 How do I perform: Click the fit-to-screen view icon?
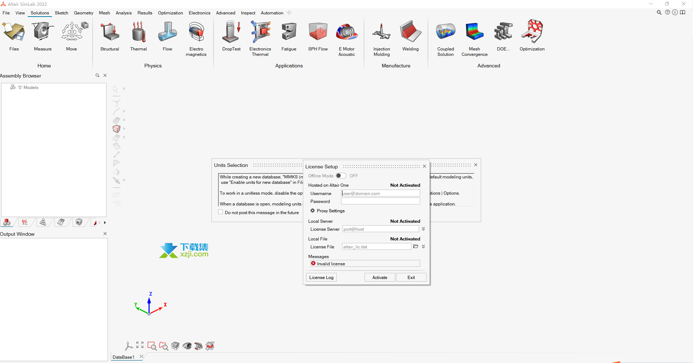click(x=140, y=345)
